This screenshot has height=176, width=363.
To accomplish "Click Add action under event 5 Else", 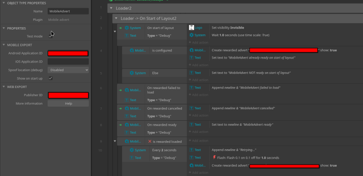I will 198,80.
